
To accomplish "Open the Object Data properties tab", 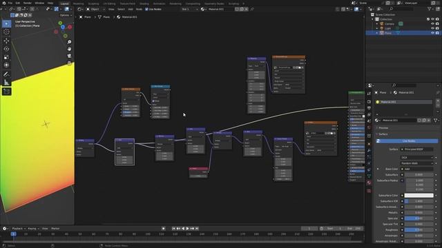I will point(369,176).
